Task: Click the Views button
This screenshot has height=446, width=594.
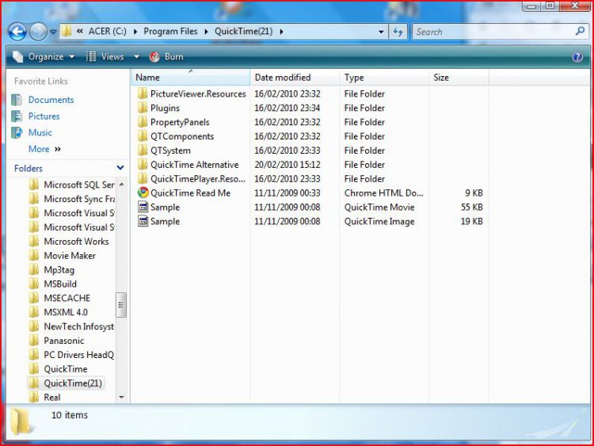Action: (x=105, y=57)
